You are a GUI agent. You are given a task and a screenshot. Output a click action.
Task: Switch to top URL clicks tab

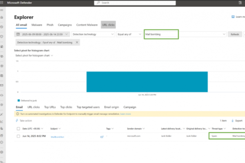108,25
